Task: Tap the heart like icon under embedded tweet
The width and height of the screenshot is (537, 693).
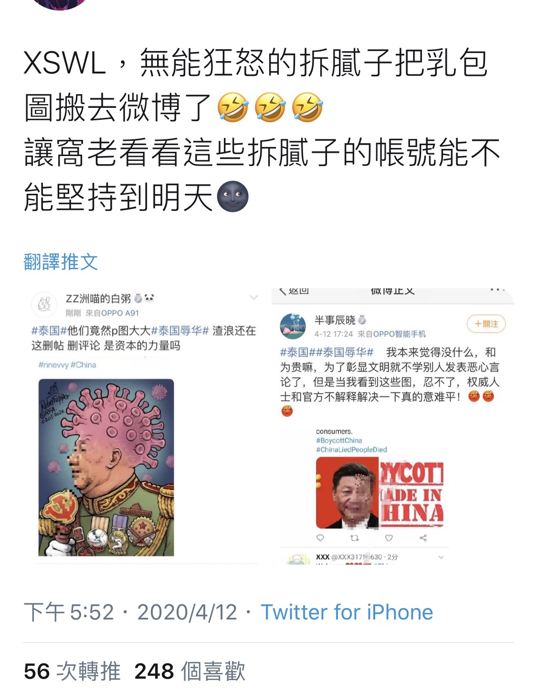Action: click(389, 538)
